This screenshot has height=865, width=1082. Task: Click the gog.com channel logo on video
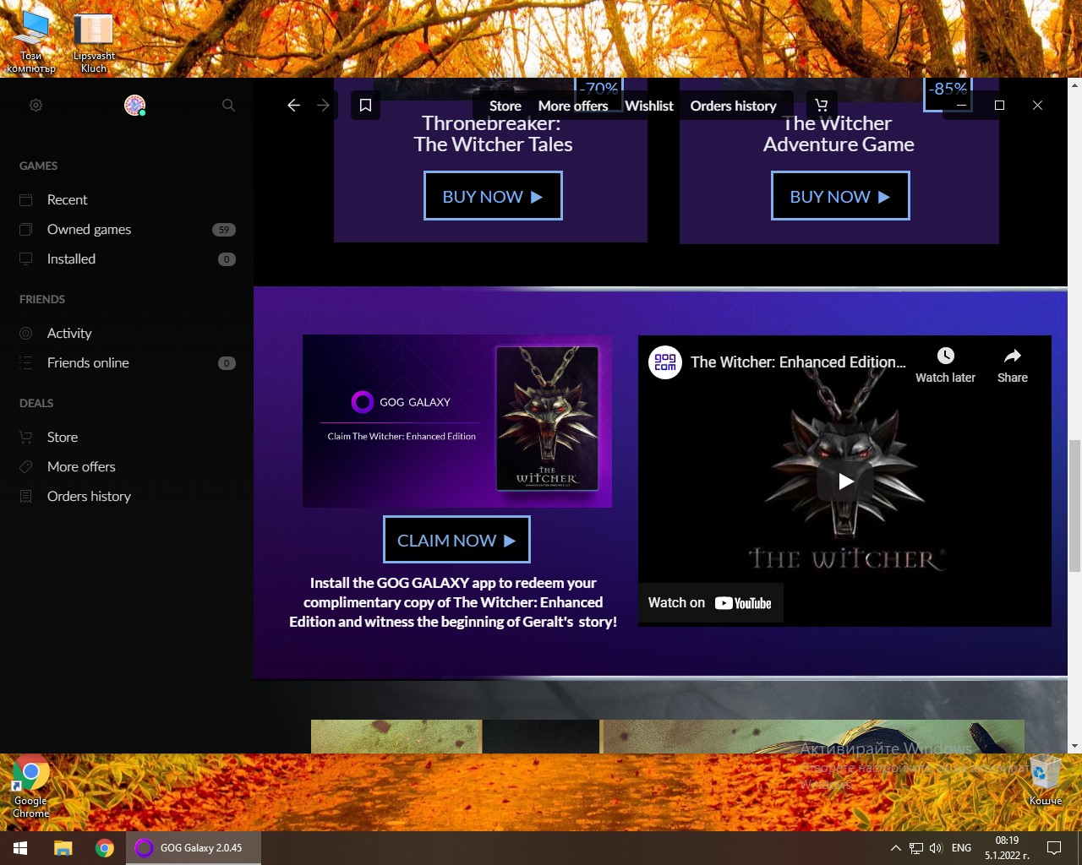(665, 362)
